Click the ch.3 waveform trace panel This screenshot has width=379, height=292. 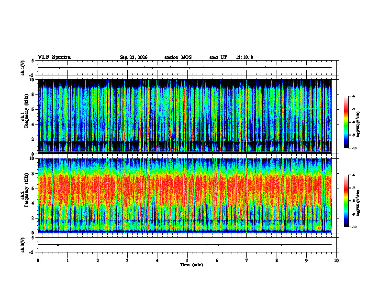click(187, 245)
